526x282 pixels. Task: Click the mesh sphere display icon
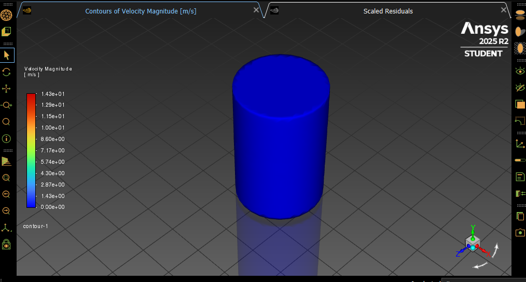click(x=6, y=15)
